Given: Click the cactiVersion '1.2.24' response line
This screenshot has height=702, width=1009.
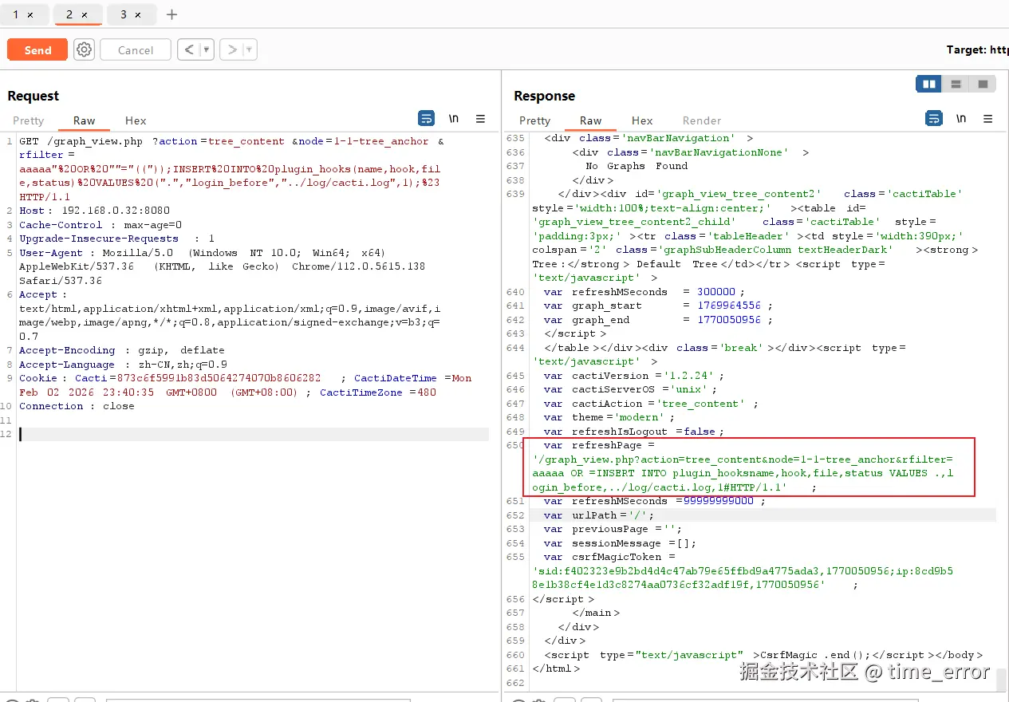Looking at the screenshot, I should coord(634,376).
